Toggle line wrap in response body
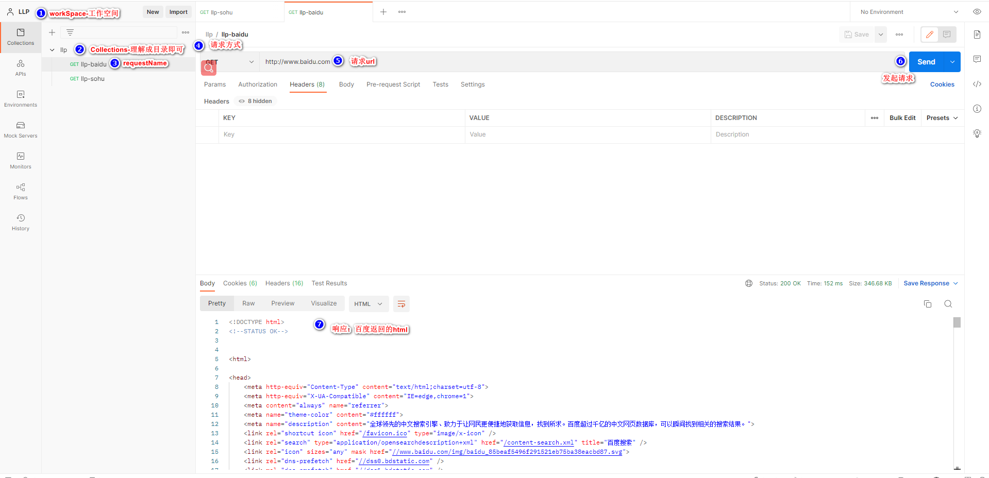The image size is (989, 478). 401,304
